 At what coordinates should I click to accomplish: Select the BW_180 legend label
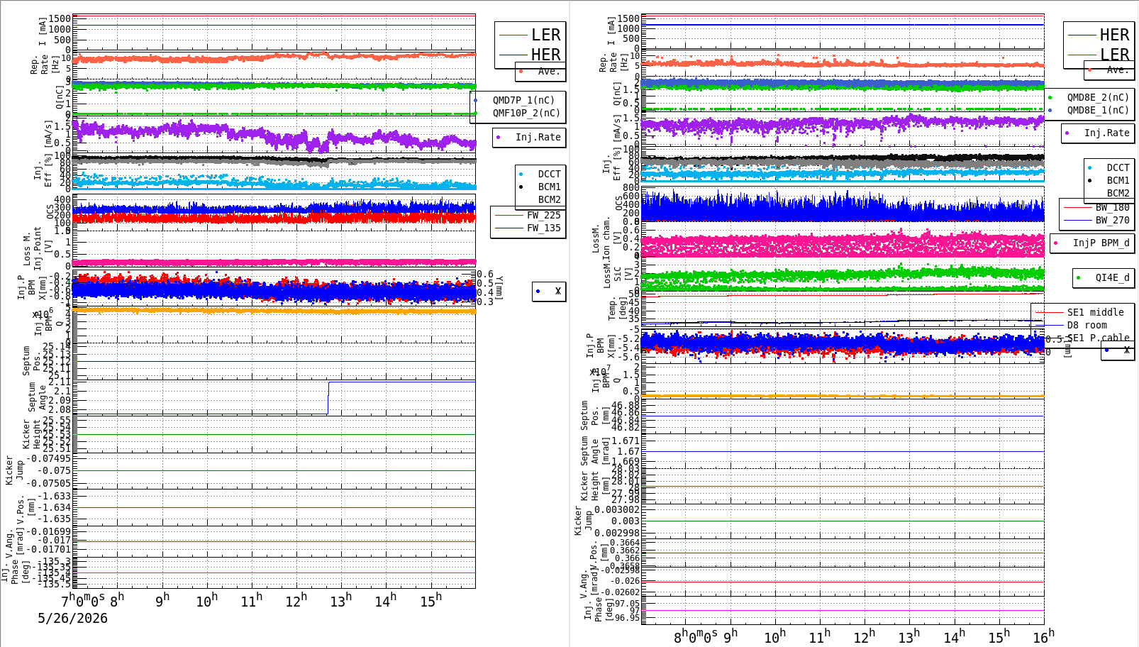point(1112,207)
